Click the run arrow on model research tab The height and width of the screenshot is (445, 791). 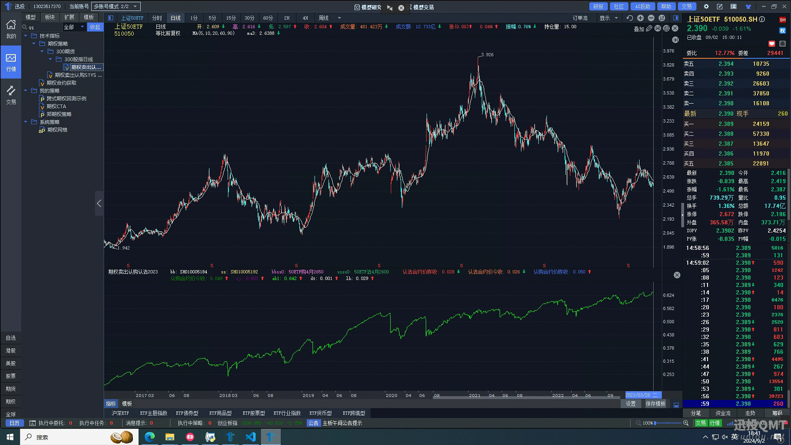pos(390,8)
